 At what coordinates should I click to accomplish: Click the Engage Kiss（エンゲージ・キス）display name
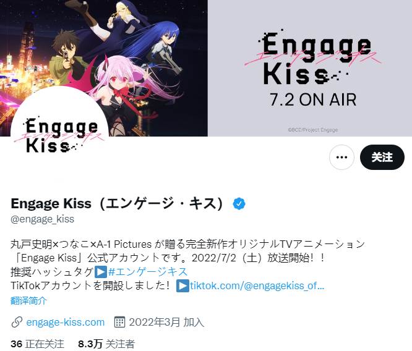coord(118,203)
